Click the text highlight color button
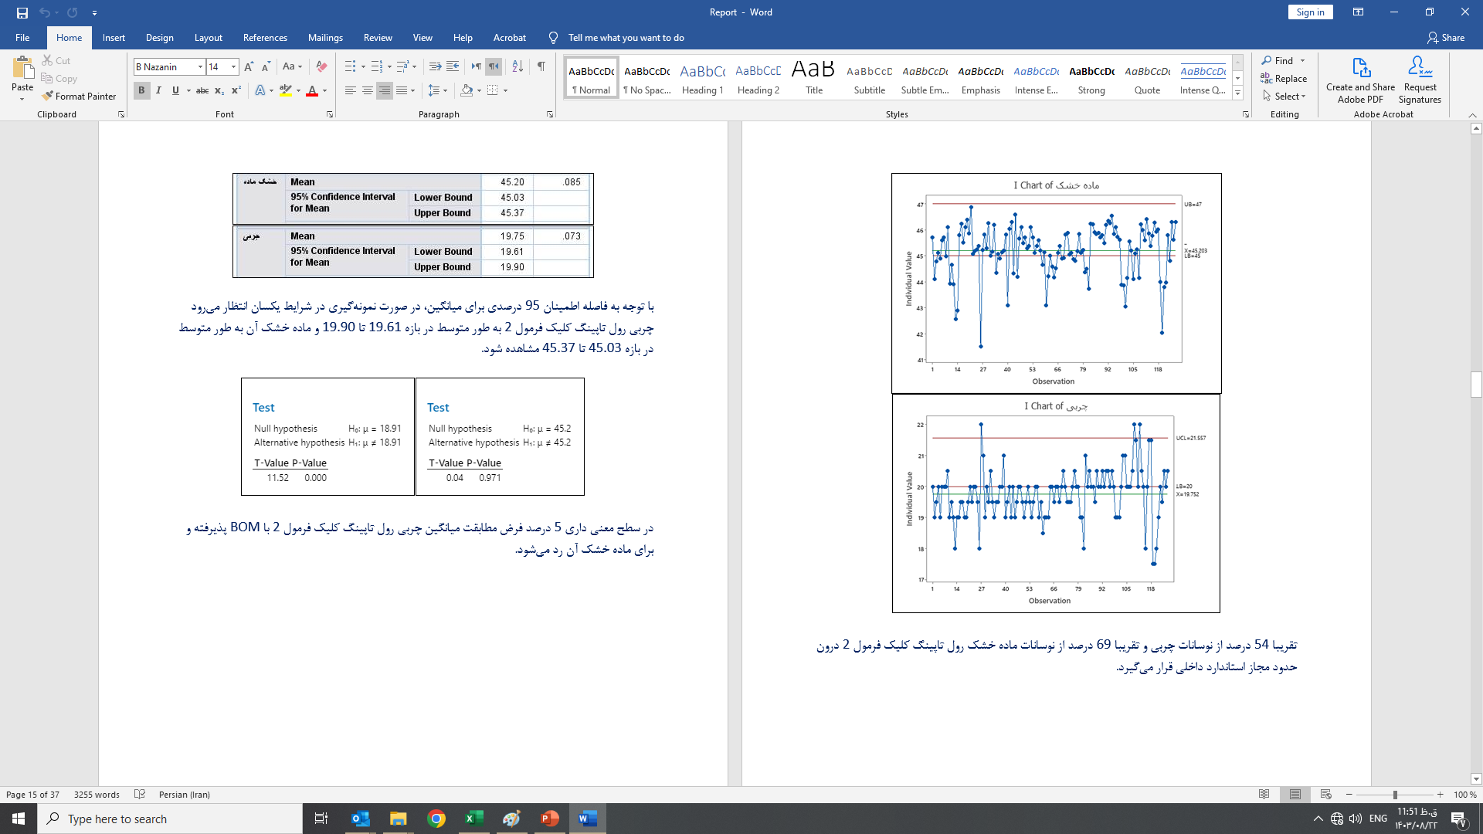1483x834 pixels. [286, 91]
